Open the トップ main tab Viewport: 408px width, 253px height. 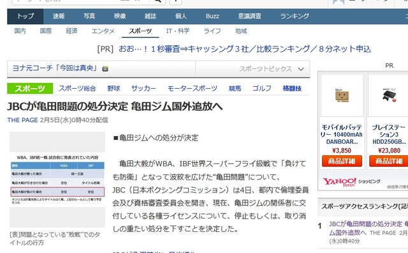[25, 16]
